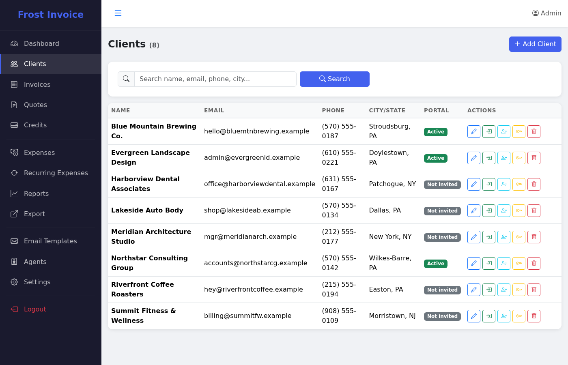
Task: Click the Admin profile icon
Action: [x=535, y=13]
